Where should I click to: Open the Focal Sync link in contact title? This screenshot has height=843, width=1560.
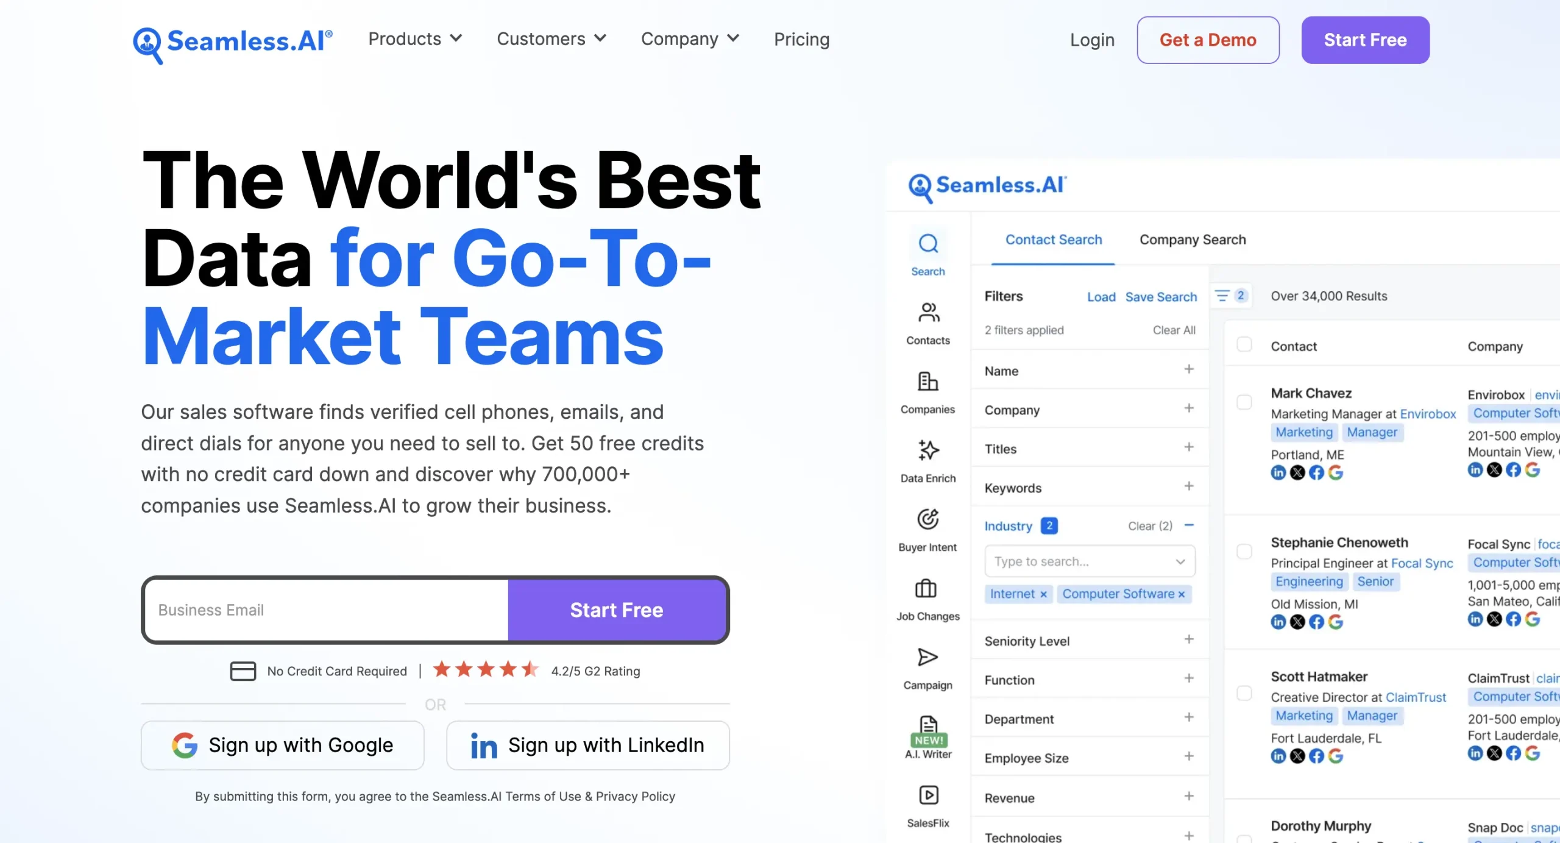coord(1422,563)
